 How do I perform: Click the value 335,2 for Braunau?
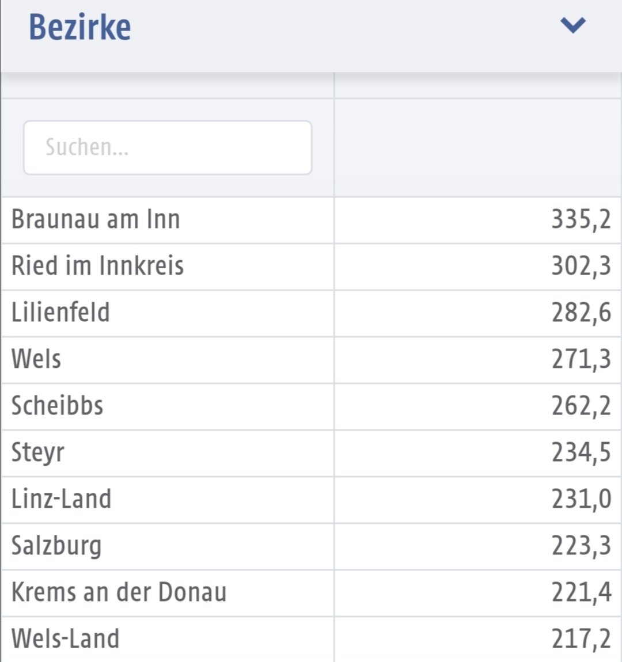coord(581,220)
